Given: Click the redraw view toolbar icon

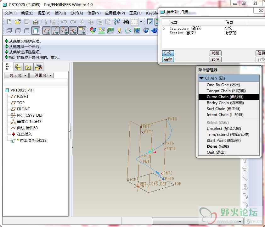Looking at the screenshot, I should (150, 22).
